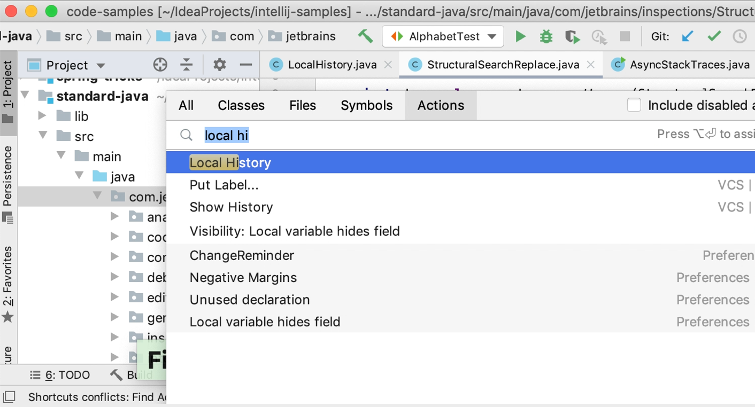Screen dimensions: 755x407
Task: Choose Put Label... from results
Action: pos(224,185)
